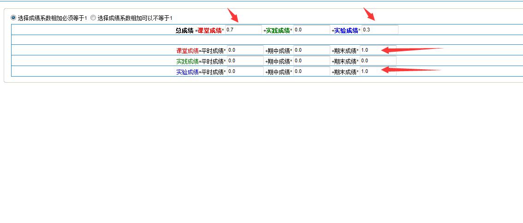Edit 期末成绩 input in the 实验成绩 row
Image resolution: width=523 pixels, height=223 pixels.
pos(378,72)
